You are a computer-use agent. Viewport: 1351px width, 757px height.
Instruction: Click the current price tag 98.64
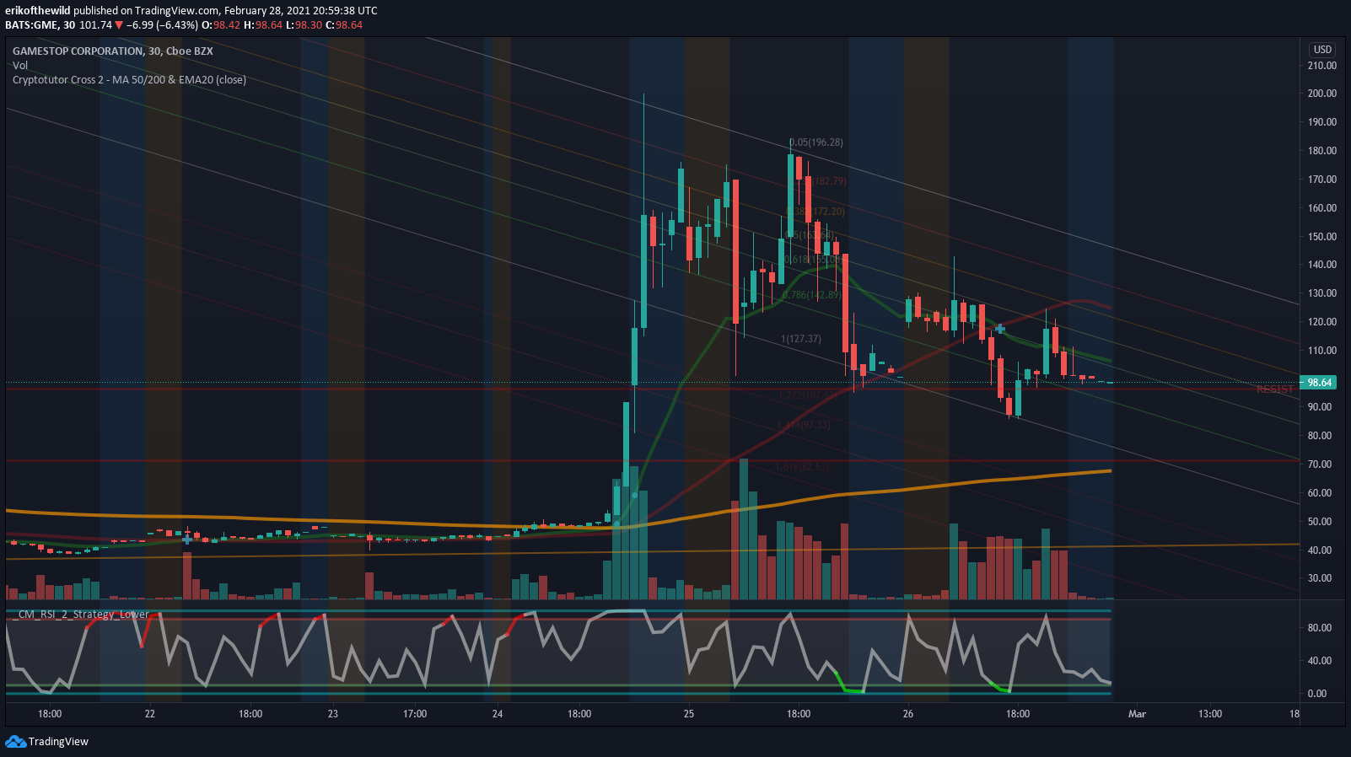coord(1319,383)
